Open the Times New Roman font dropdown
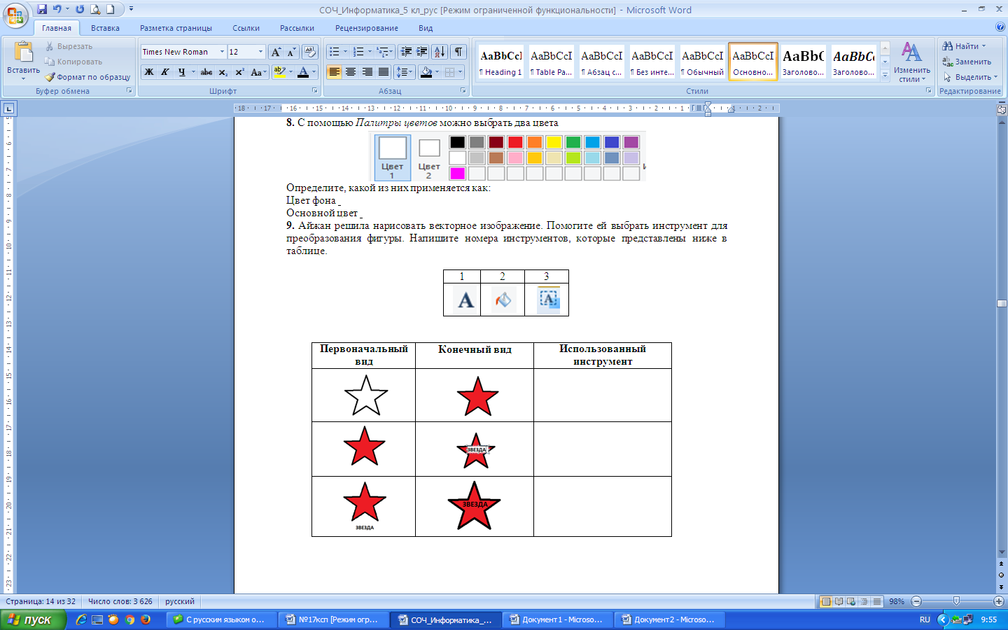 click(222, 52)
